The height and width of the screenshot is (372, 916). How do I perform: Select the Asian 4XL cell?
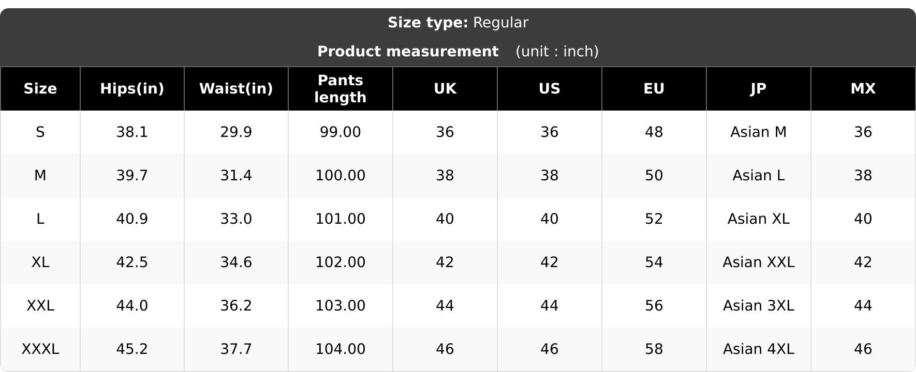click(x=759, y=349)
